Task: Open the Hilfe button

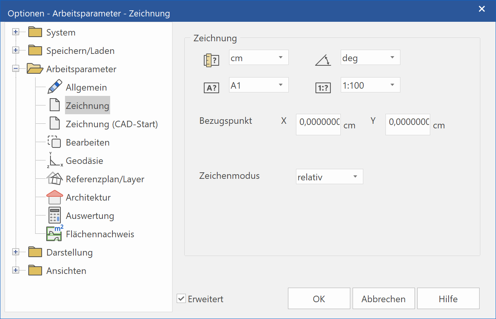Action: pyautogui.click(x=448, y=298)
